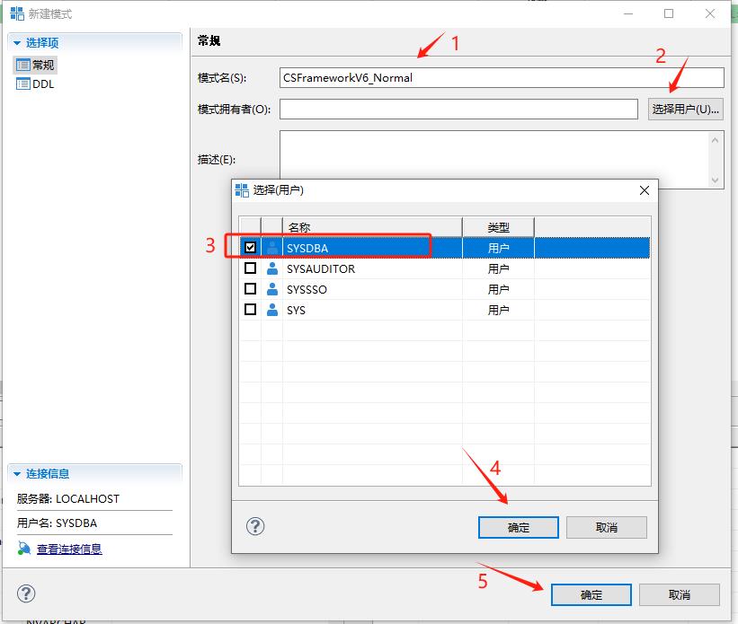Click the view connection info icon

24,549
